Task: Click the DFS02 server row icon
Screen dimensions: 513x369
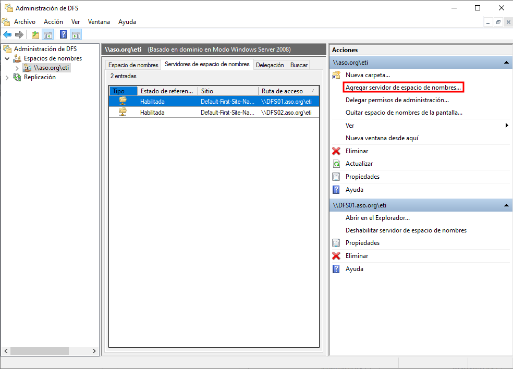Action: click(x=123, y=112)
